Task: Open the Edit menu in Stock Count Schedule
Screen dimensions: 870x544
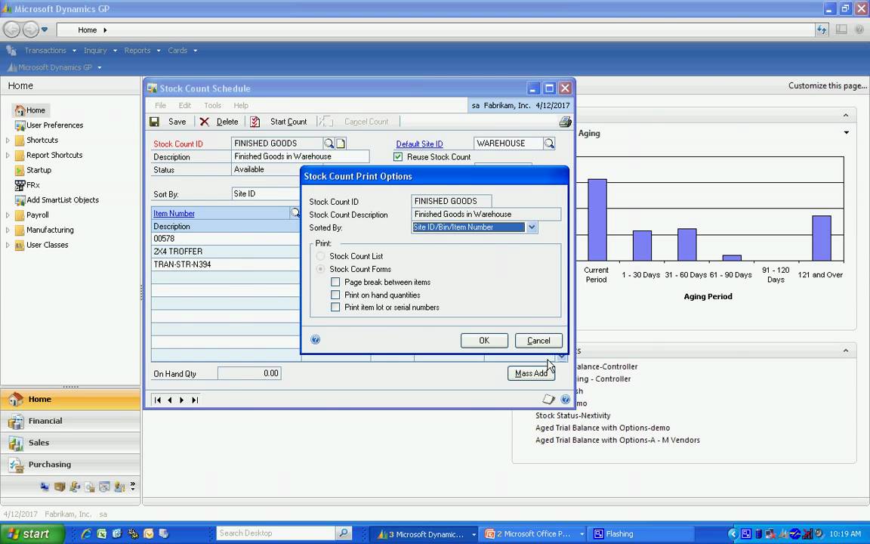Action: point(185,106)
